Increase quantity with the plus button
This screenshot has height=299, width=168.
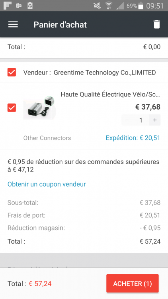[155, 120]
